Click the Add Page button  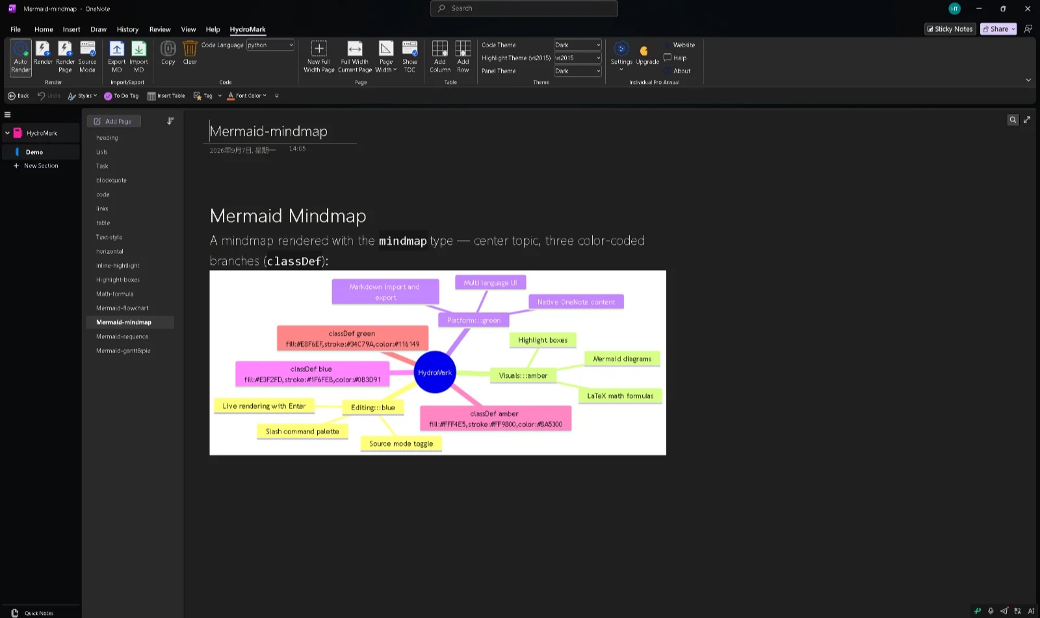(114, 121)
